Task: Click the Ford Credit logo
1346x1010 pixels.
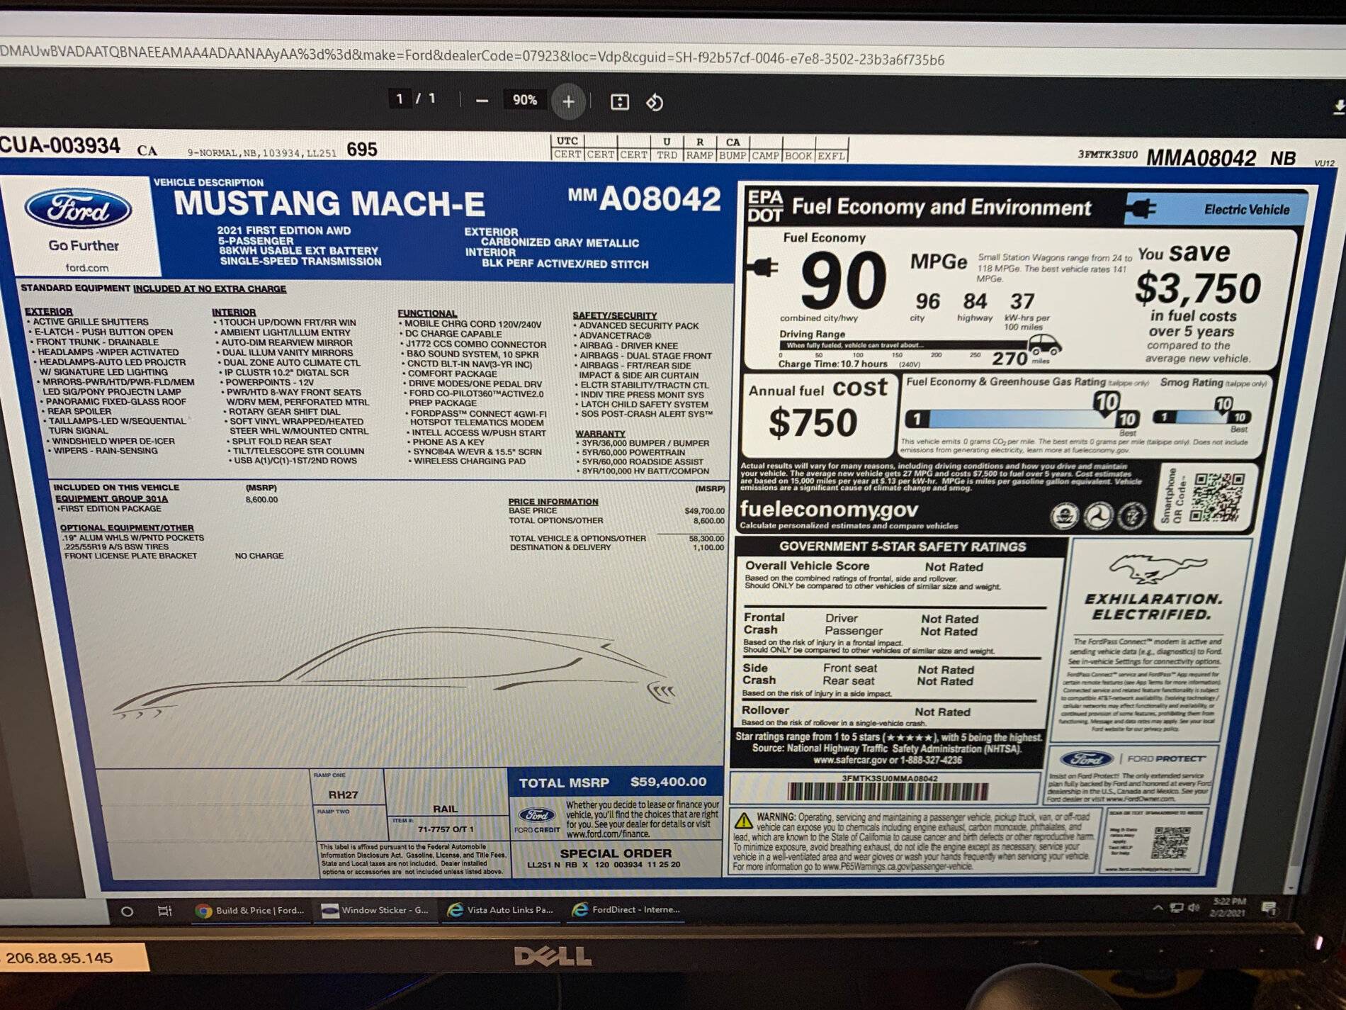Action: tap(537, 819)
